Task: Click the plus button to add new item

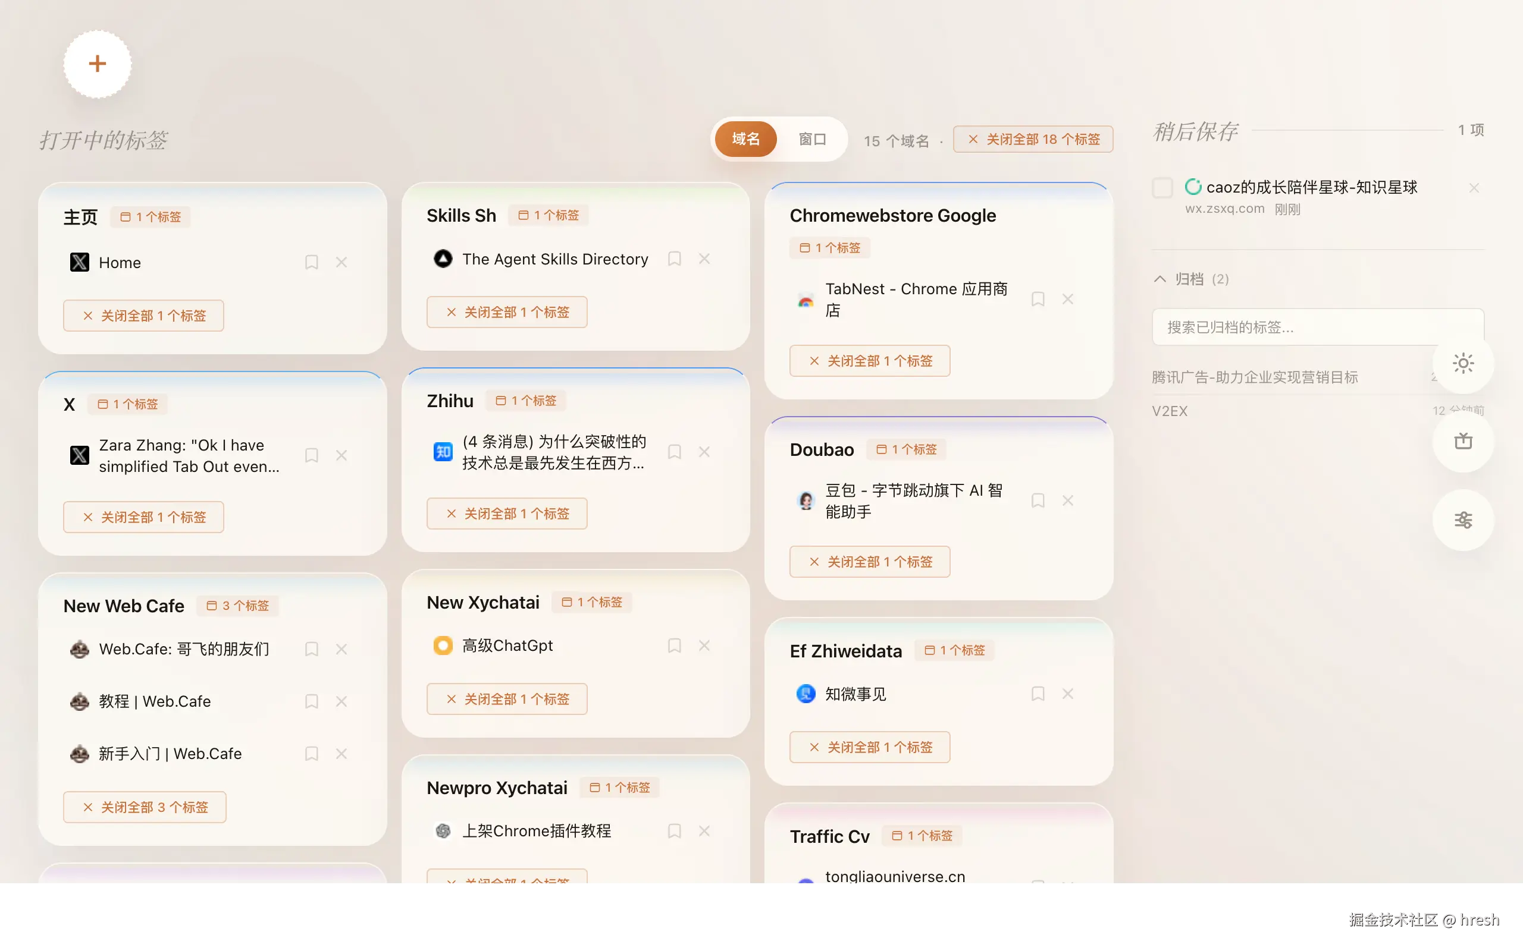Action: 98,64
